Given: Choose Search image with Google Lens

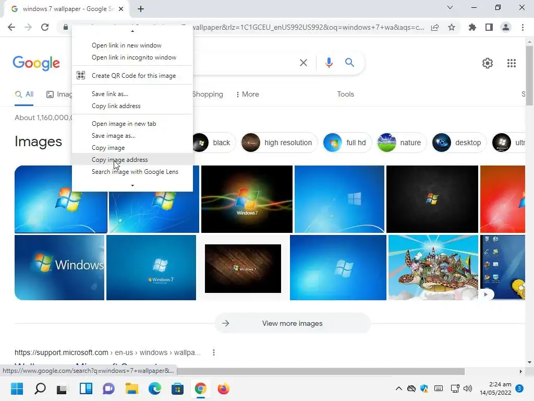Looking at the screenshot, I should [x=132, y=171].
